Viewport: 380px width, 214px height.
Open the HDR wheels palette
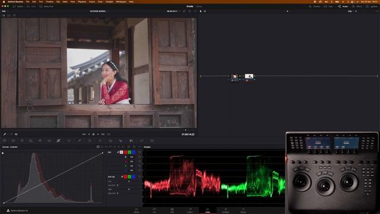tap(31, 140)
